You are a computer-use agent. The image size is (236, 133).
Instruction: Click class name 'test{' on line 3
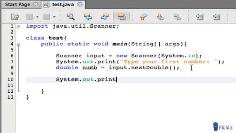[x=58, y=38]
